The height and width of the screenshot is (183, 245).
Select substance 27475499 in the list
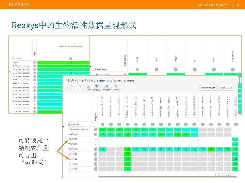[x=73, y=144]
